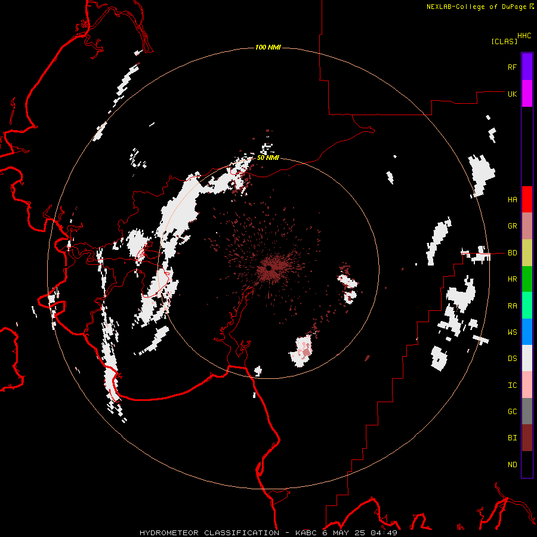Click the 100 NMI range ring label

tap(268, 47)
